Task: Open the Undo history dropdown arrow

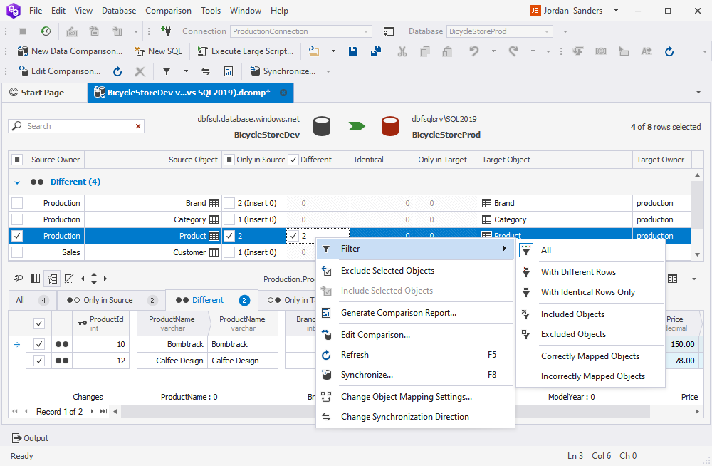Action: point(493,51)
